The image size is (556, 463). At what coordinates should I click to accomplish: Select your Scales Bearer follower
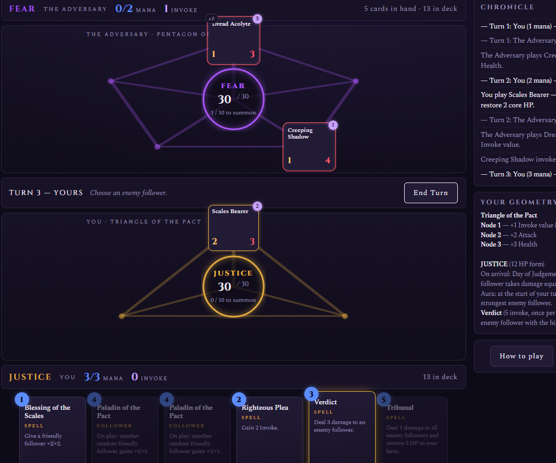[234, 227]
